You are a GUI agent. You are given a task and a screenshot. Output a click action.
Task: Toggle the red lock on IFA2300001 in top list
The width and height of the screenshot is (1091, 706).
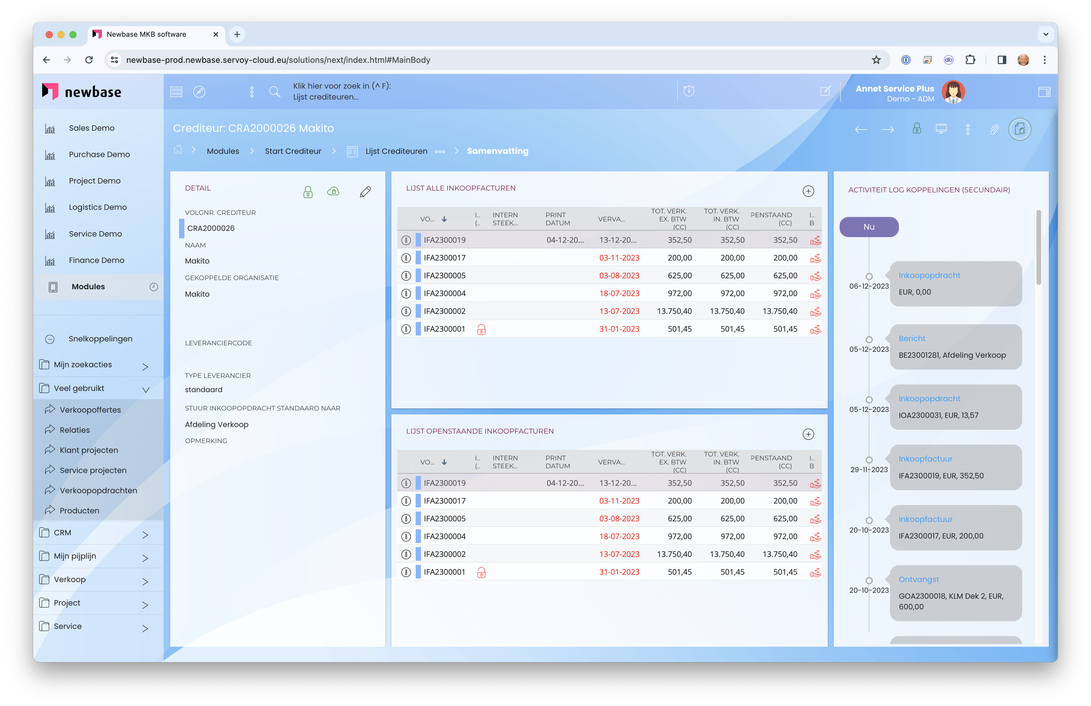pyautogui.click(x=481, y=329)
